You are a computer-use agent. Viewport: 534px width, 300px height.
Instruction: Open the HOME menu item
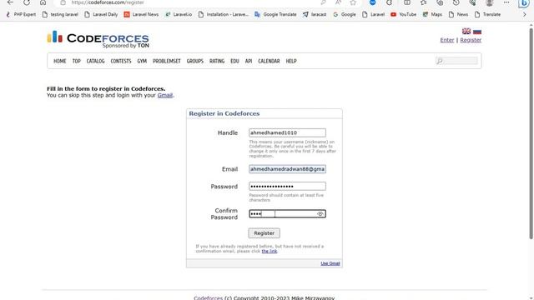[59, 61]
